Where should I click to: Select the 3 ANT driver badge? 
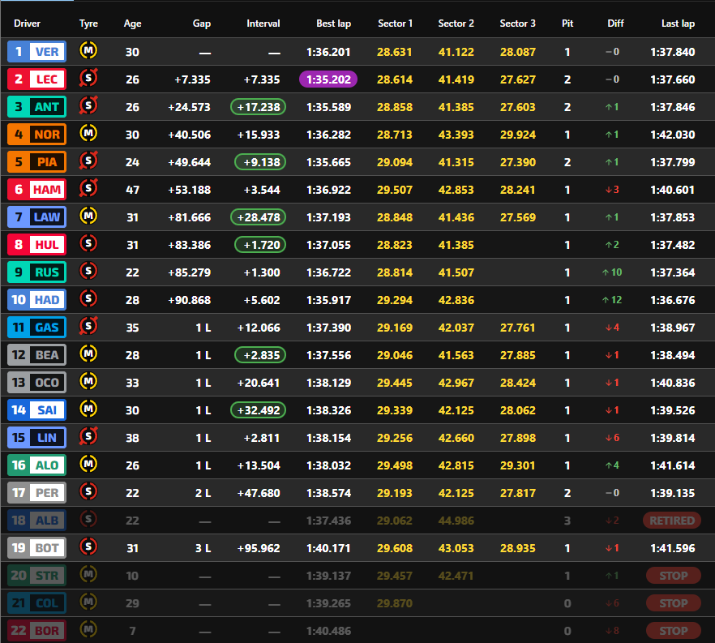coord(37,107)
